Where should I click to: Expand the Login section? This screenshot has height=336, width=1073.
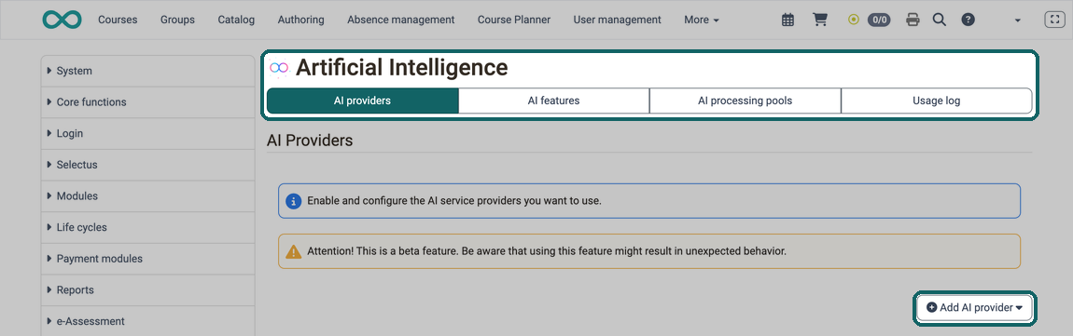147,134
